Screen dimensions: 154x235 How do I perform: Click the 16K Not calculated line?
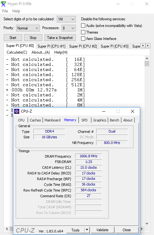45,60
